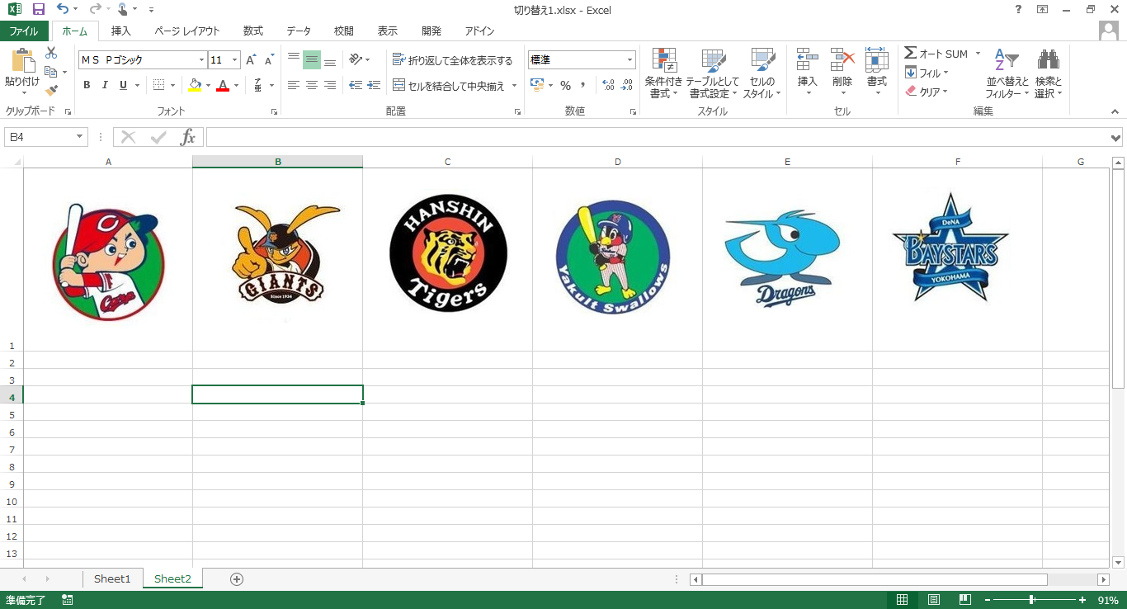The image size is (1127, 609).
Task: Open the font name dropdown
Action: coord(201,60)
